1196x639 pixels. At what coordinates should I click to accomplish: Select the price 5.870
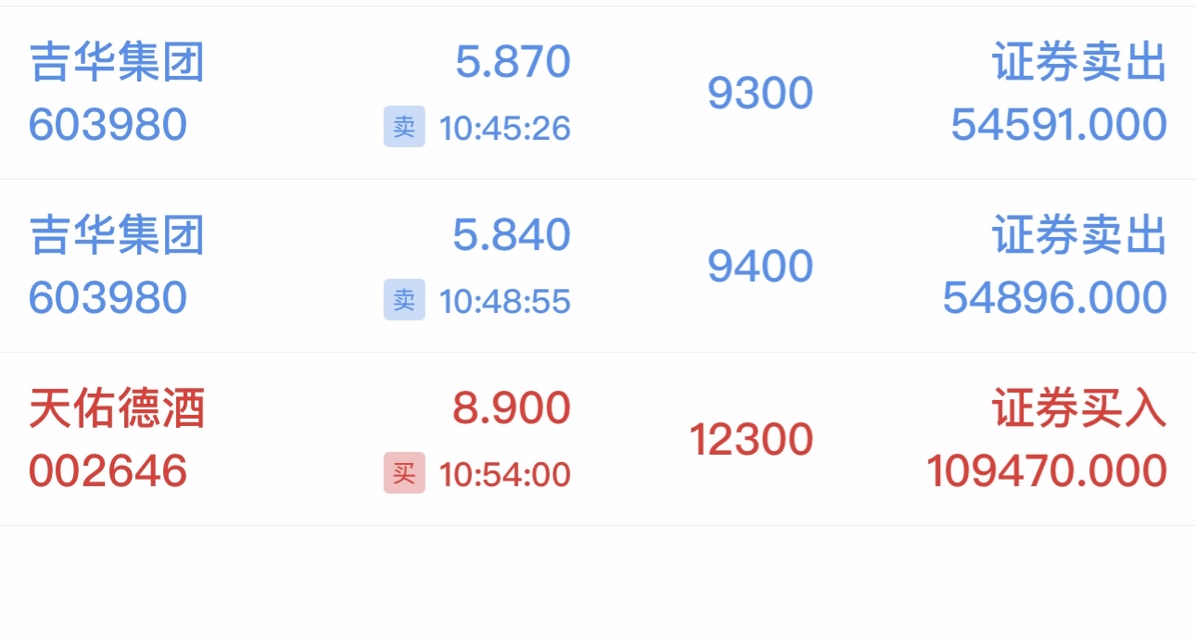(x=513, y=62)
